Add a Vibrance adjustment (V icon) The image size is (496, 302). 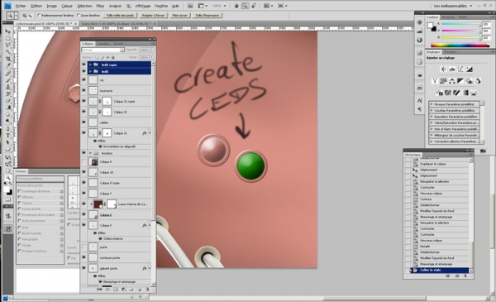[435, 81]
